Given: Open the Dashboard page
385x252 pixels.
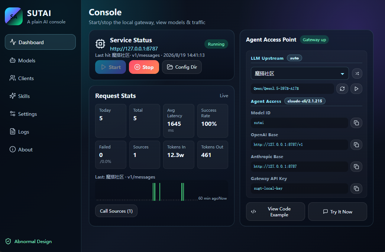Looking at the screenshot, I should (x=40, y=42).
